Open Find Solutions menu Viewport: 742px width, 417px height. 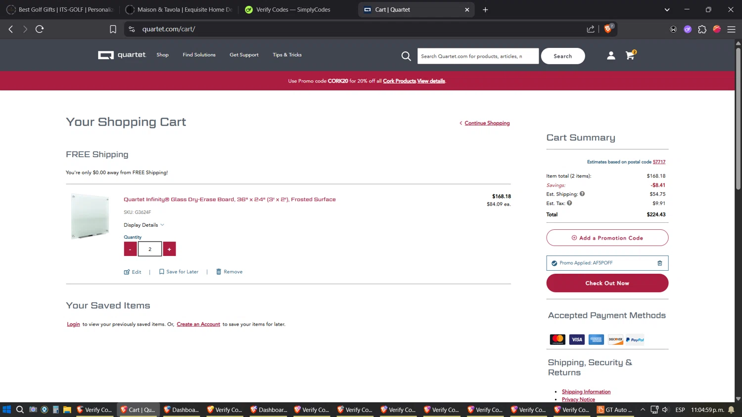(x=199, y=55)
